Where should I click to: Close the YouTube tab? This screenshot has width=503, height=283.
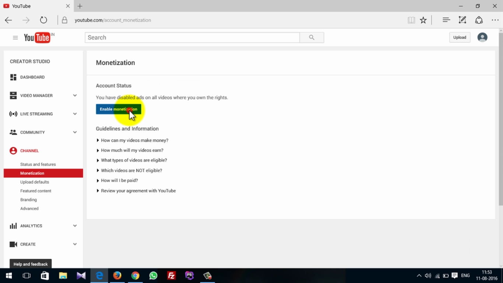(x=68, y=6)
